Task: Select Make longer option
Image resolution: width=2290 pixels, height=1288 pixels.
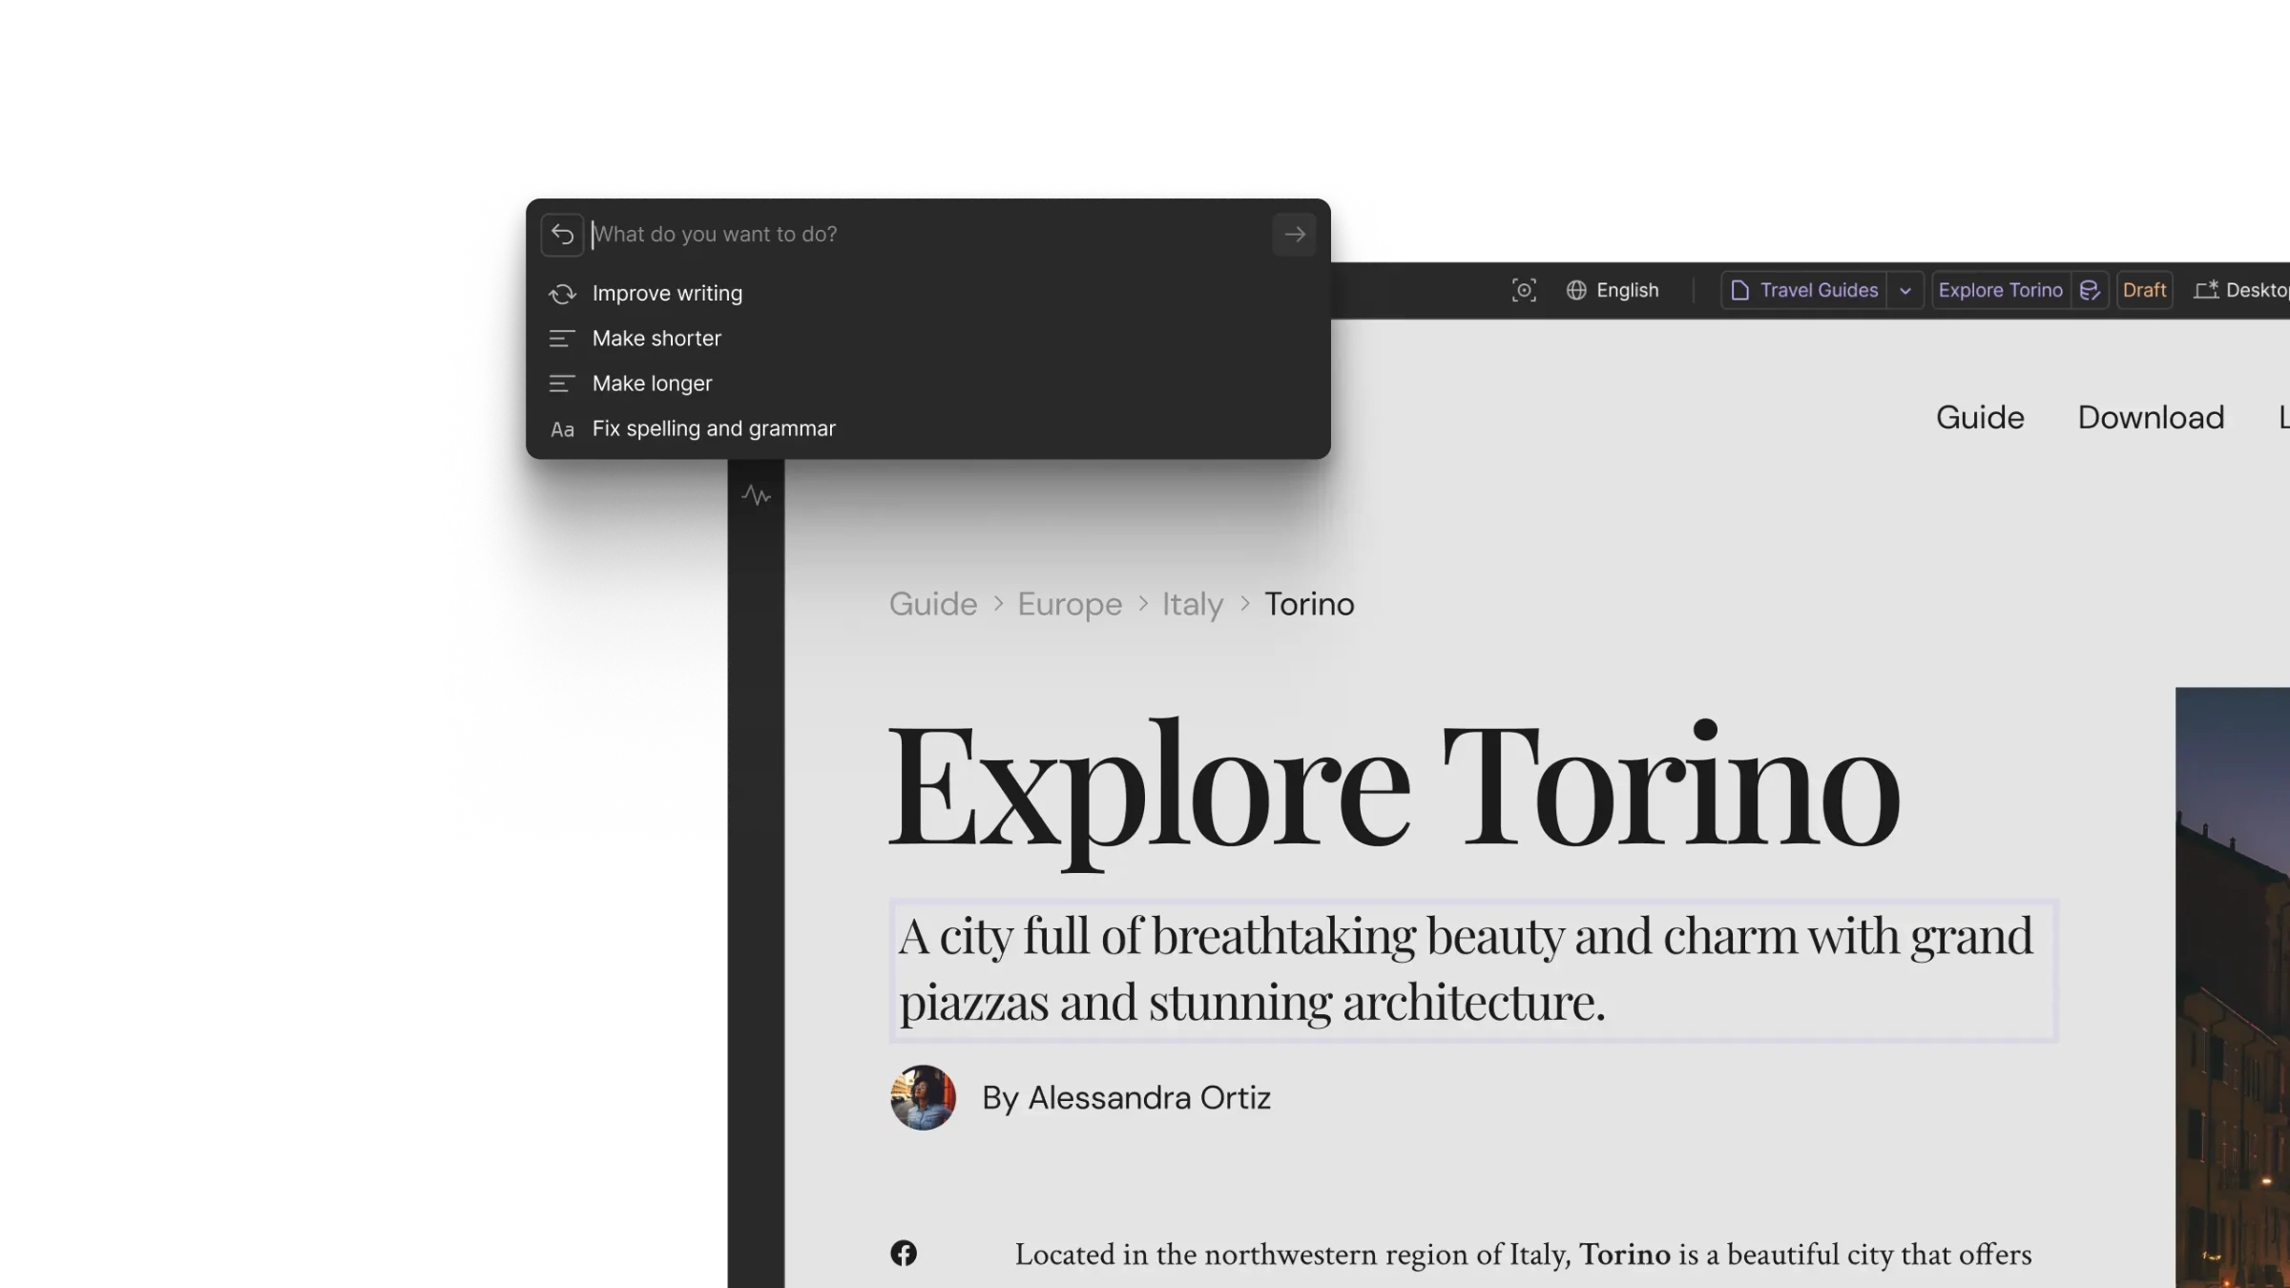Action: 652,384
